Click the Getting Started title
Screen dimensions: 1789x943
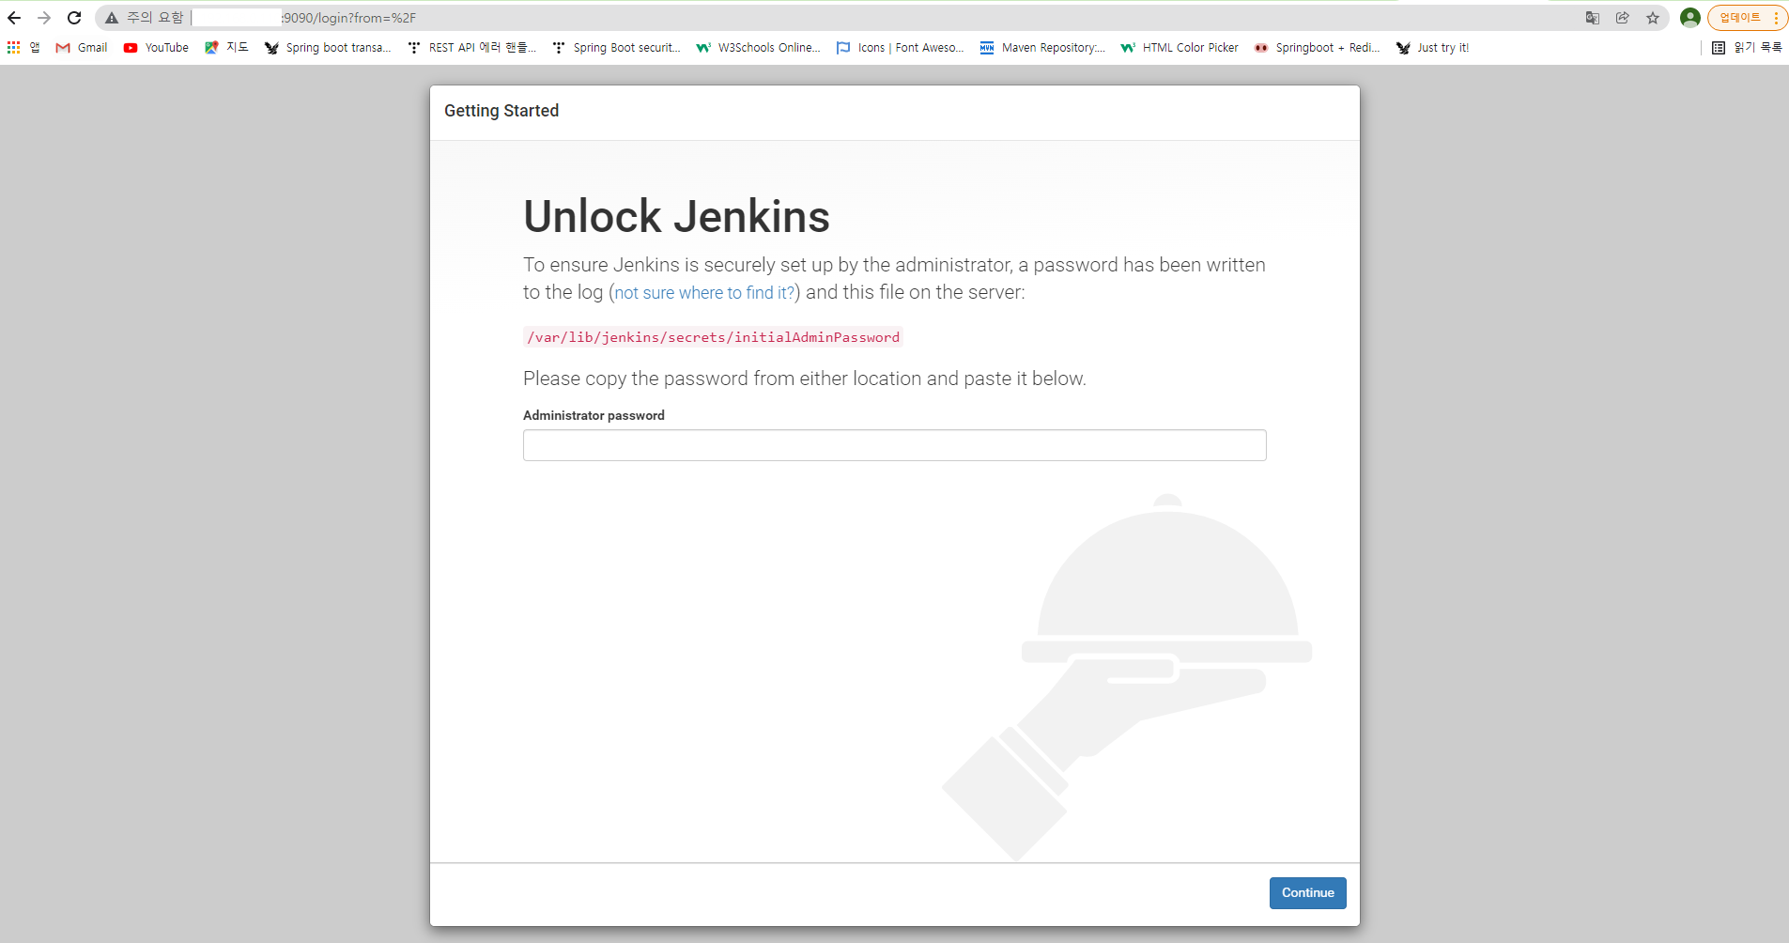click(501, 111)
